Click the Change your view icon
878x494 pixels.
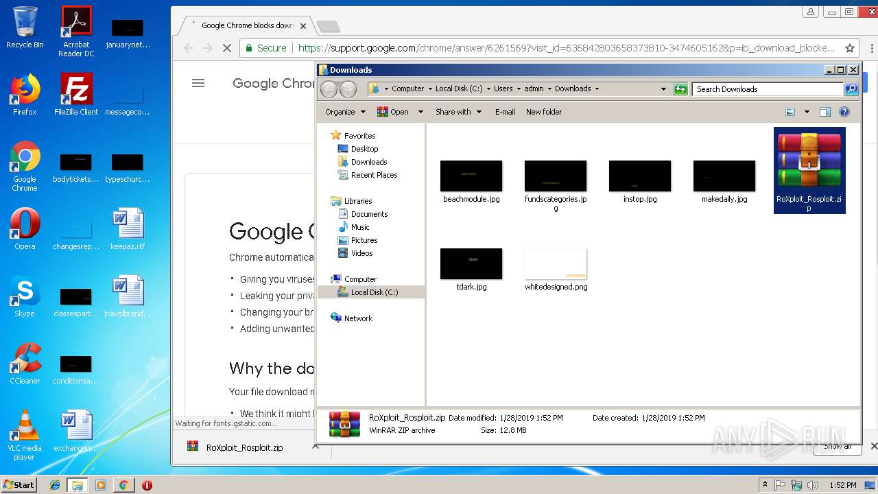coord(790,112)
